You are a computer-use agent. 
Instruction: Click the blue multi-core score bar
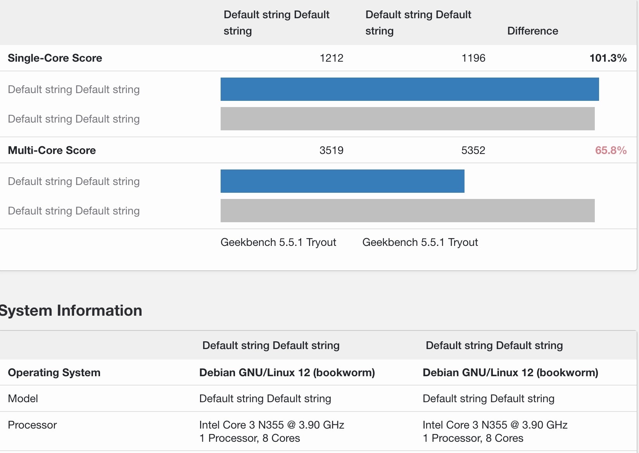click(x=342, y=181)
